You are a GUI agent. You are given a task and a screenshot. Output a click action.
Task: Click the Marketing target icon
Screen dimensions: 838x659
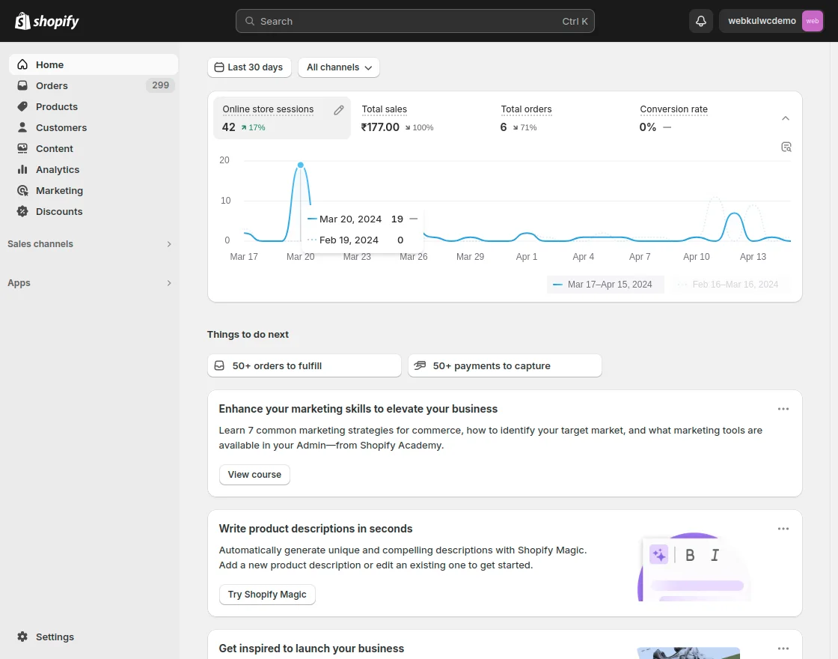[22, 190]
